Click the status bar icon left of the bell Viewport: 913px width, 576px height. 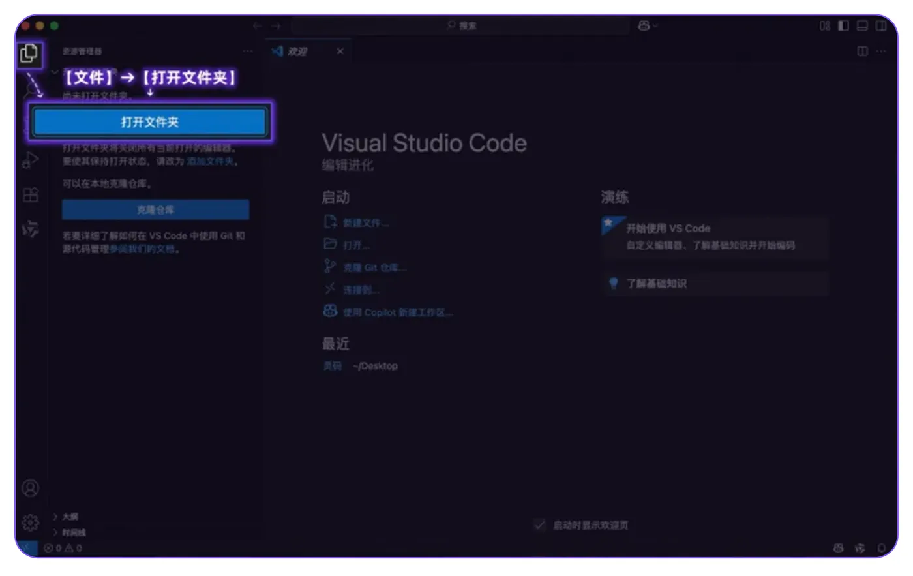[x=860, y=548]
